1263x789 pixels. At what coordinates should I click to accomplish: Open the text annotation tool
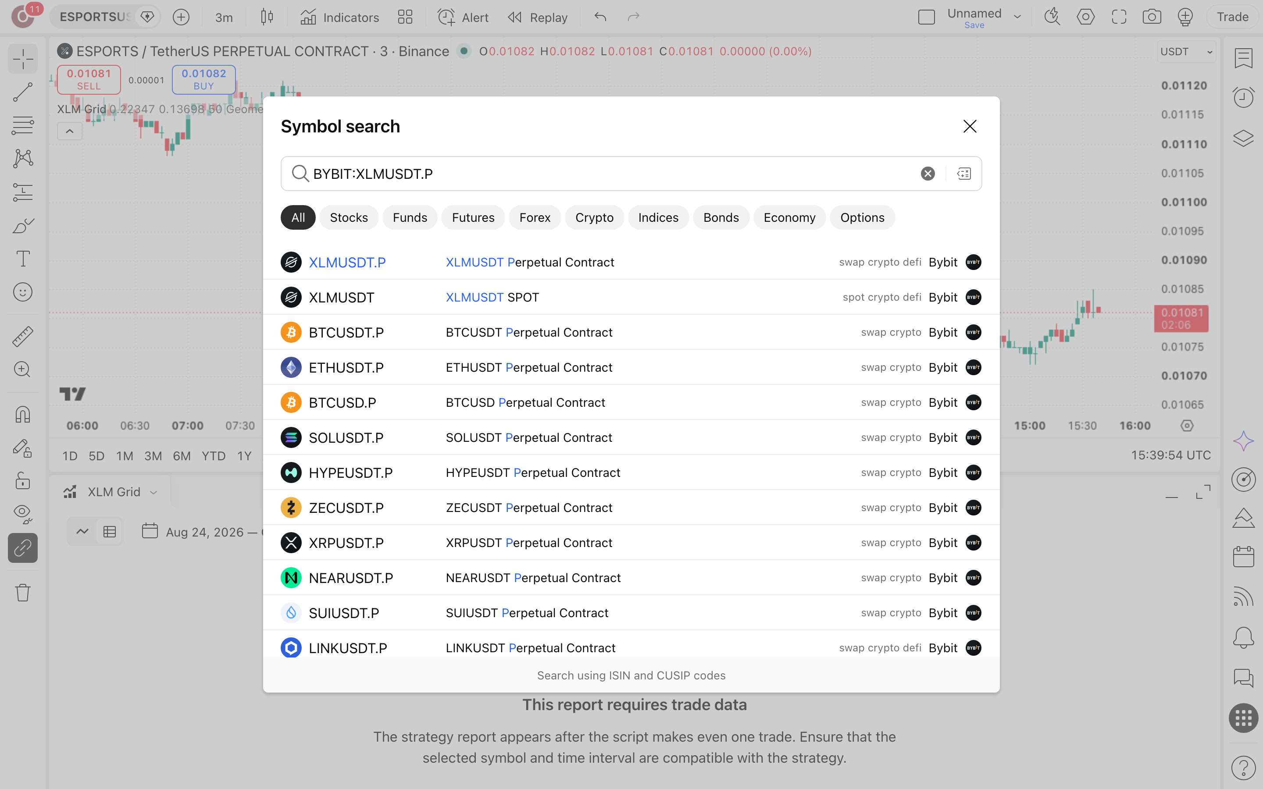pos(22,259)
